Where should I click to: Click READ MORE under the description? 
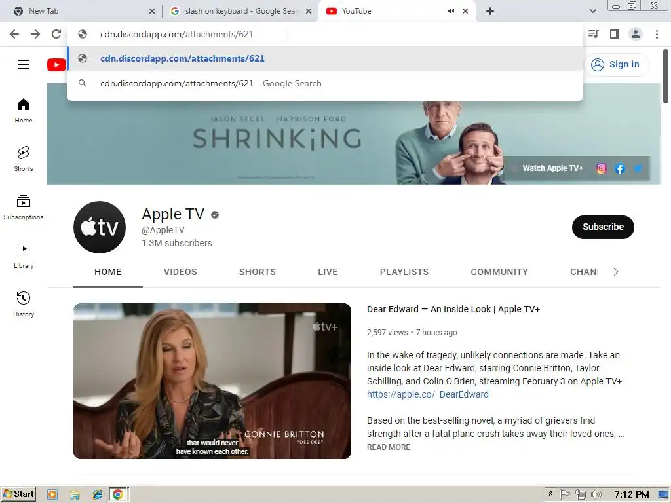pyautogui.click(x=388, y=447)
